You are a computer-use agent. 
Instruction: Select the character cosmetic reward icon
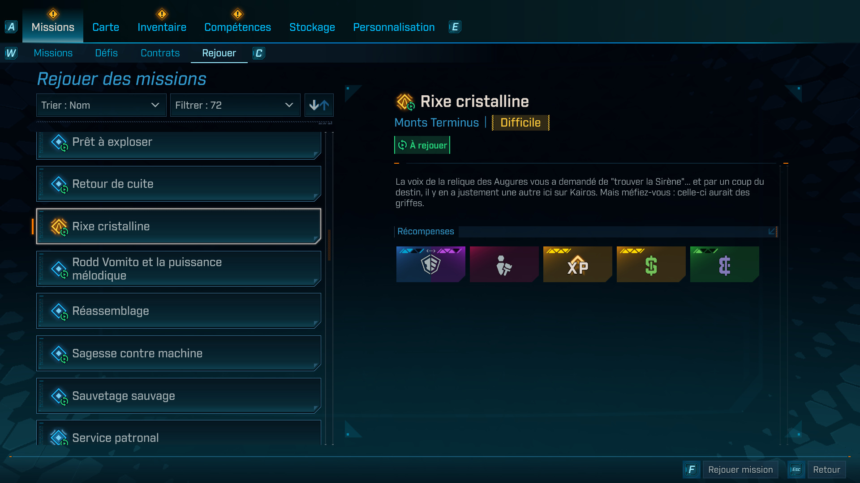504,264
